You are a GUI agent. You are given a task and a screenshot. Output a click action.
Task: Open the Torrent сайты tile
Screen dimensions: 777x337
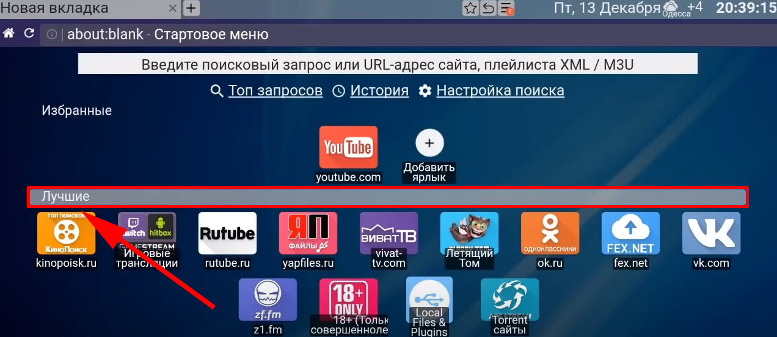point(509,299)
